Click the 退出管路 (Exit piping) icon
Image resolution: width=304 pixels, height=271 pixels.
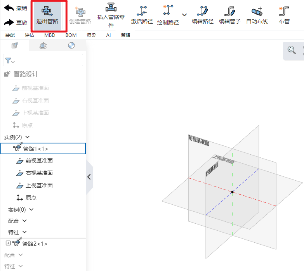47,16
